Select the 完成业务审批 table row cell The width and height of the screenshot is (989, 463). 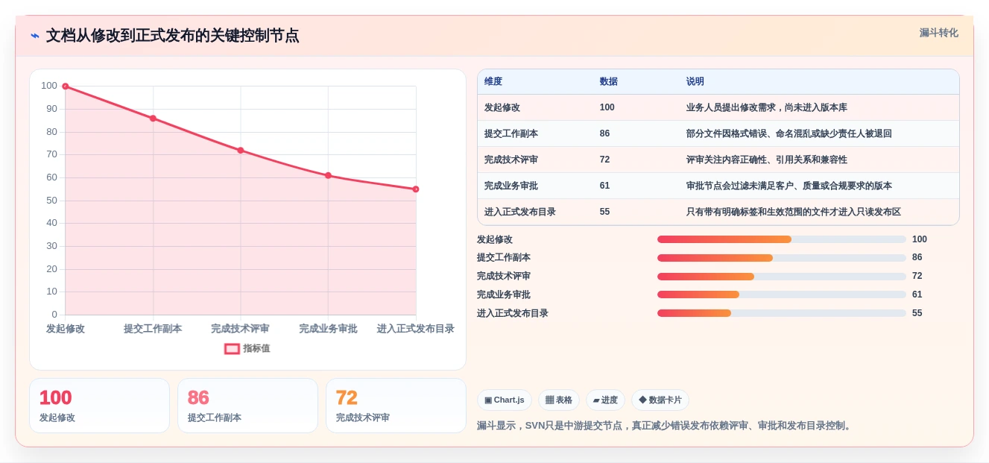[x=511, y=186]
